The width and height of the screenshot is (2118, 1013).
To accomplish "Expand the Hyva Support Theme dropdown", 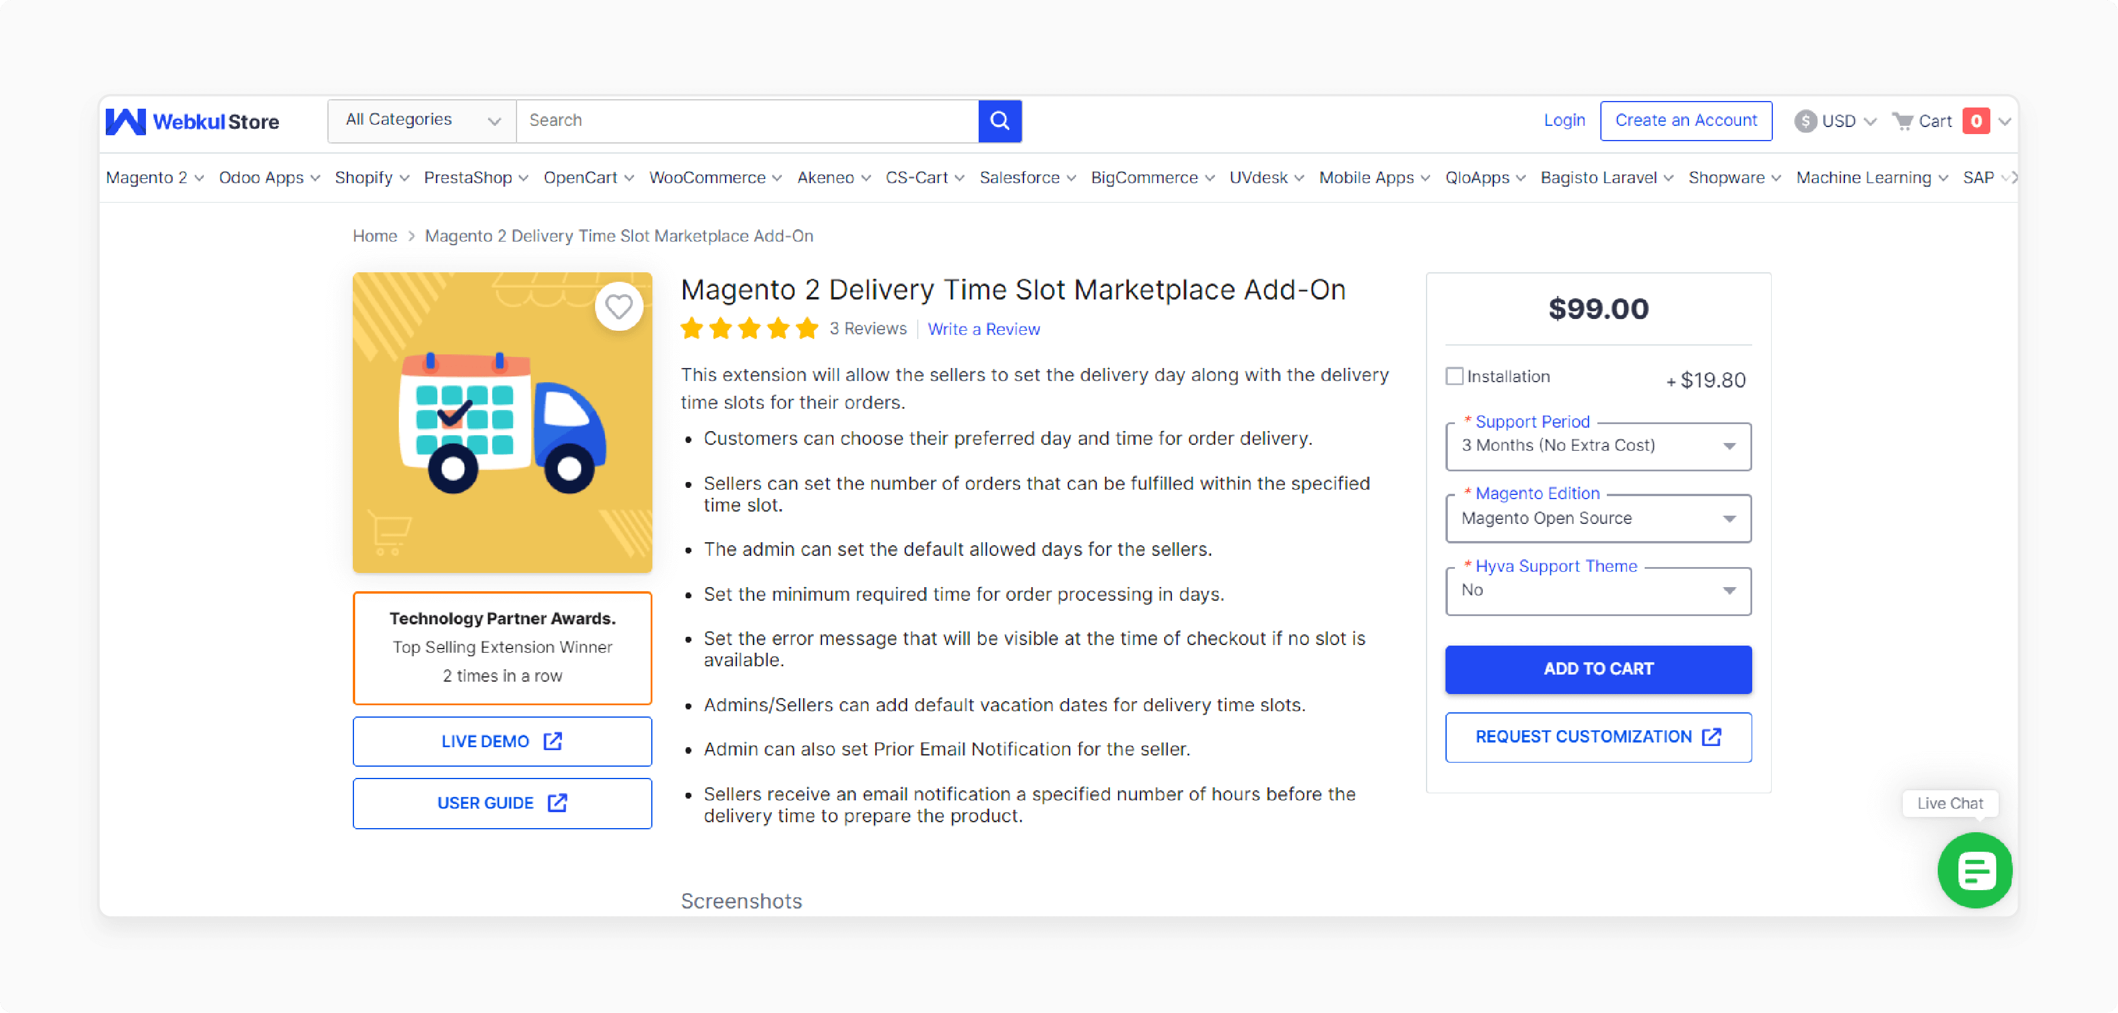I will pos(1598,592).
